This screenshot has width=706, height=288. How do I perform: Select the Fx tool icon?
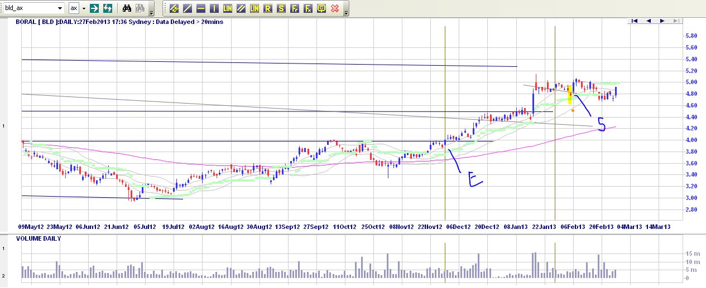pos(308,8)
